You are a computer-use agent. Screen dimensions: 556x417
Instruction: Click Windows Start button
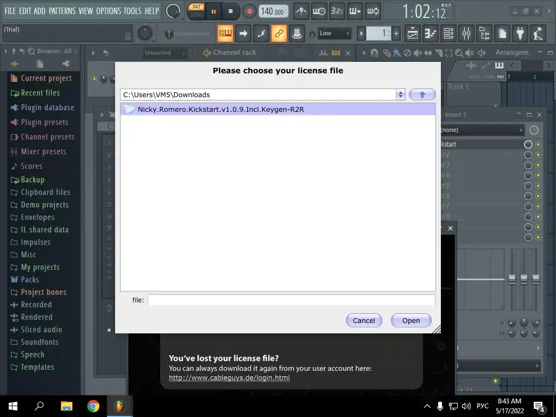coord(13,406)
